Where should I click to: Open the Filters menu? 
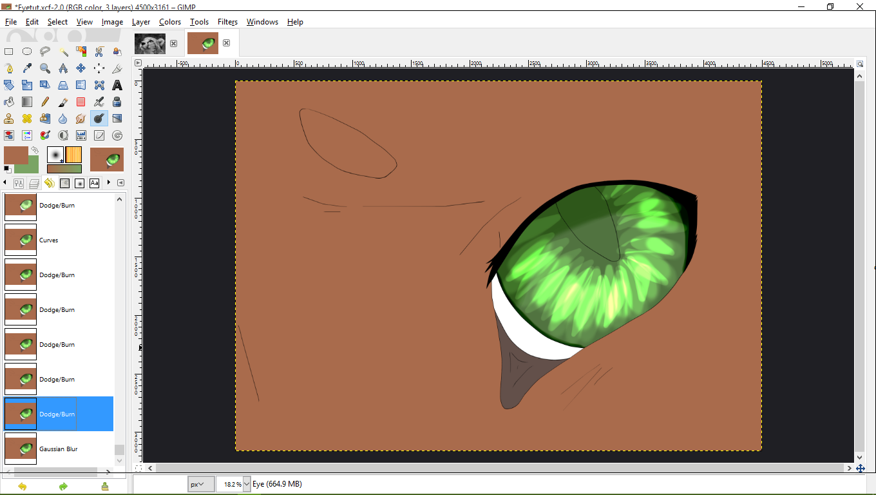point(227,22)
